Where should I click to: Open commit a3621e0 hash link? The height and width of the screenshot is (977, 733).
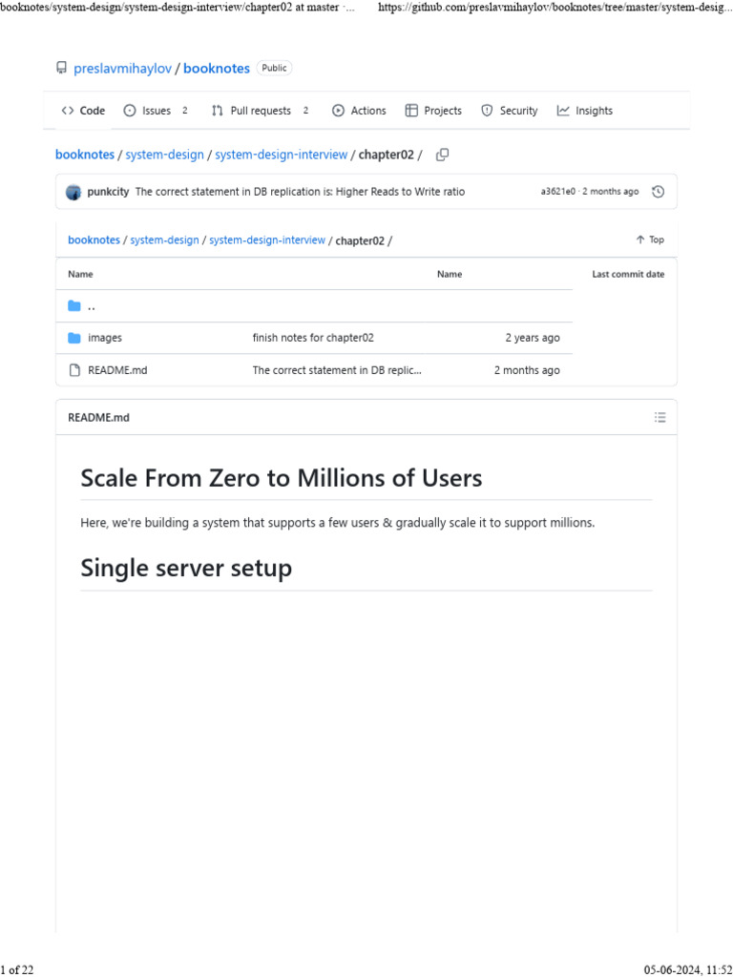(558, 192)
